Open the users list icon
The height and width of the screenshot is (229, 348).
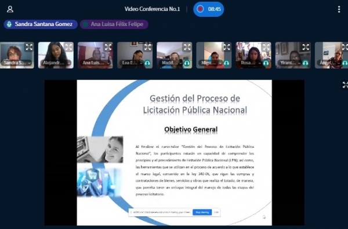(x=10, y=9)
